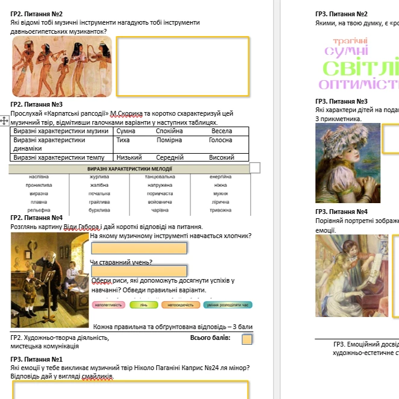399x399 pixels.
Task: Select the pink 'наполегливість' pill
Action: (108, 305)
